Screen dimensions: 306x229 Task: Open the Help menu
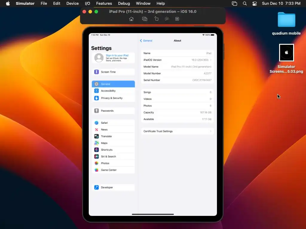coord(160,3)
